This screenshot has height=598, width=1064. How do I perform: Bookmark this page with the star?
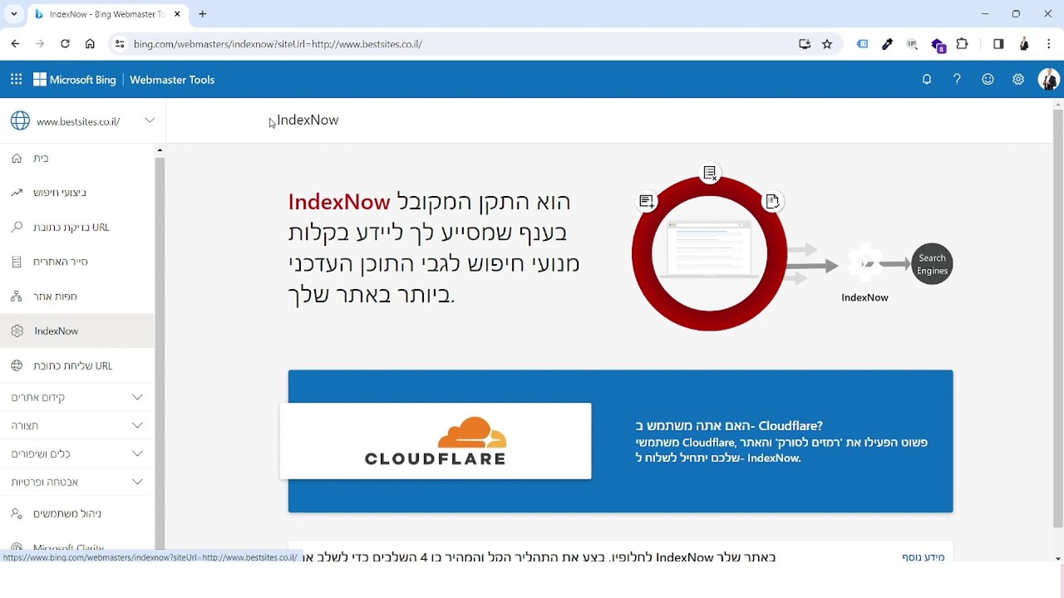[827, 44]
